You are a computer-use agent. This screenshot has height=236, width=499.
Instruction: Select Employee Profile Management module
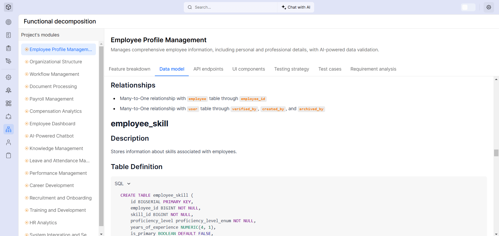click(x=58, y=49)
